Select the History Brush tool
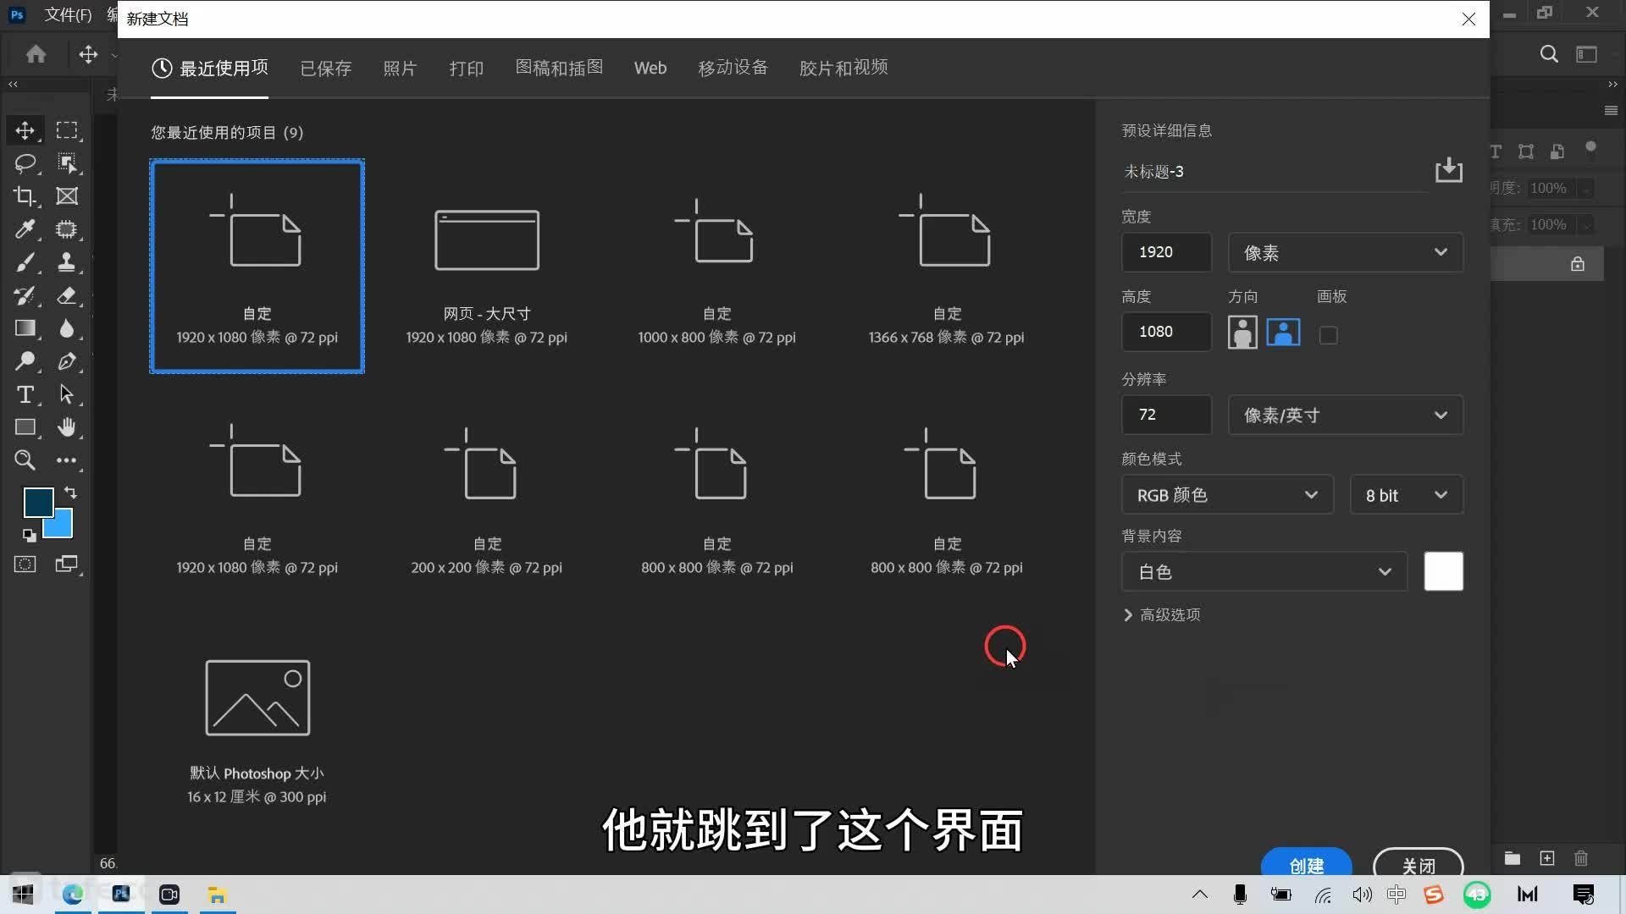 coord(25,295)
